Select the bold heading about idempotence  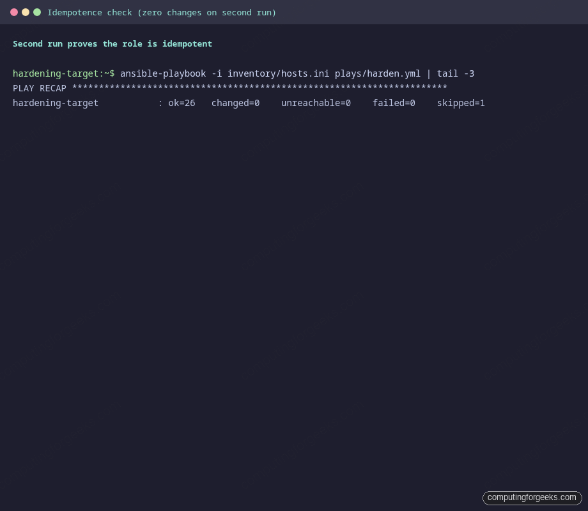(112, 43)
